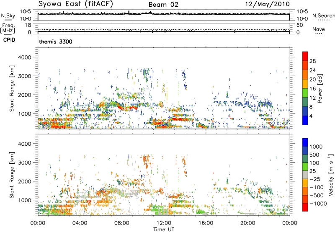The height and width of the screenshot is (232, 335).
Task: Click the noise sky trace in top panel
Action: click(164, 14)
